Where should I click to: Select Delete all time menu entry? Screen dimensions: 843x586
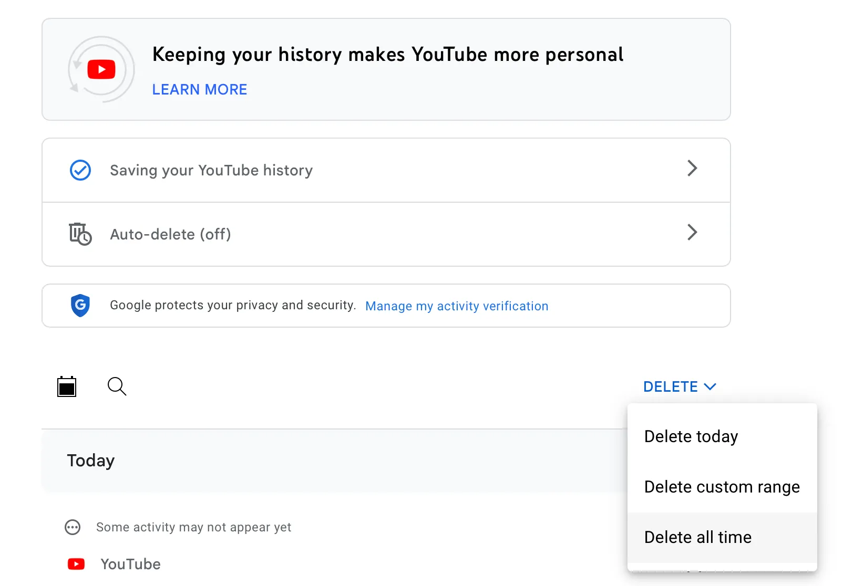click(x=722, y=537)
